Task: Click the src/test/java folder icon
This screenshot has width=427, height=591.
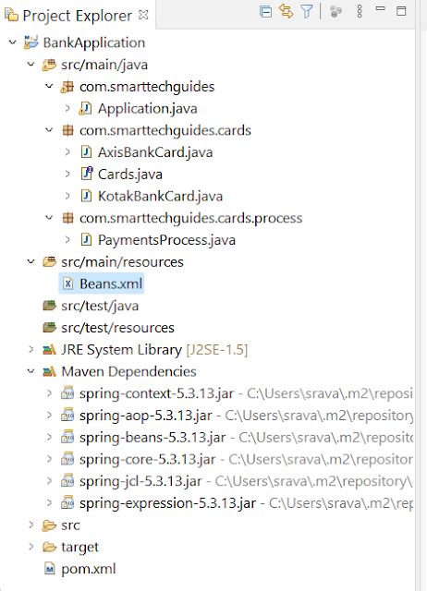Action: tap(49, 306)
